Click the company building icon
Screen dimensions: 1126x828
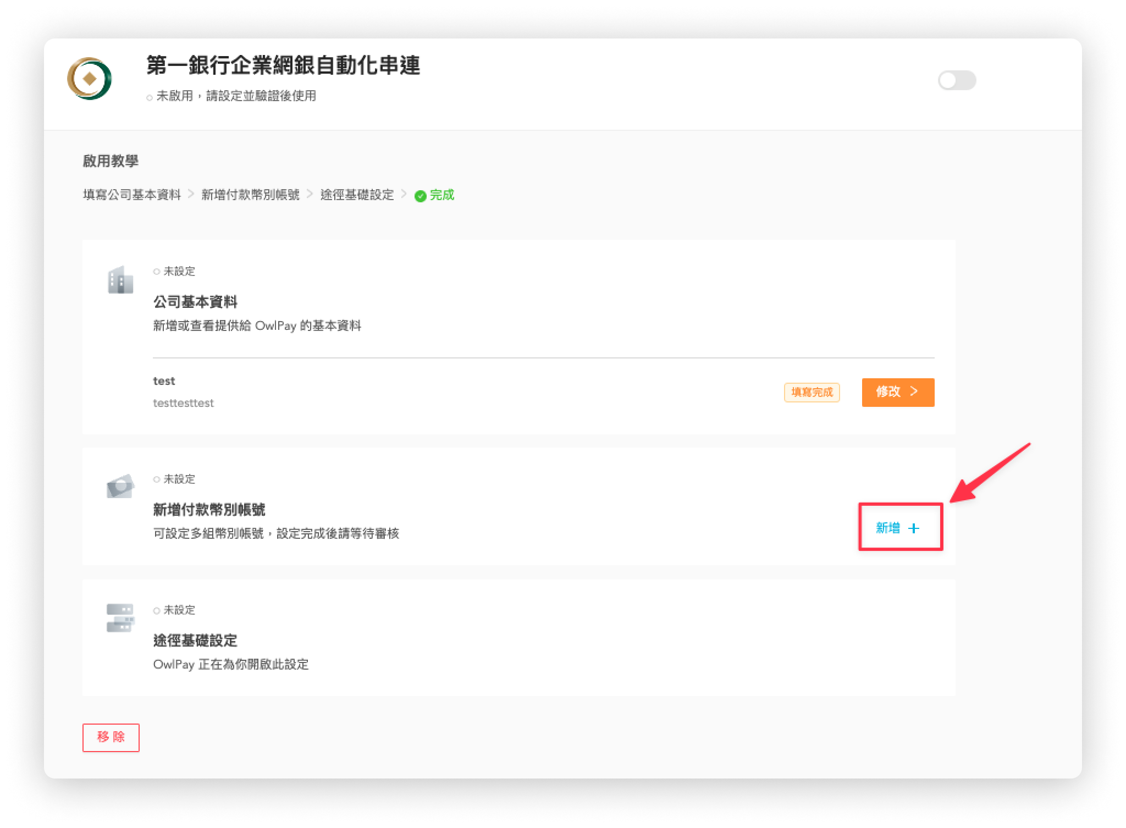(120, 279)
